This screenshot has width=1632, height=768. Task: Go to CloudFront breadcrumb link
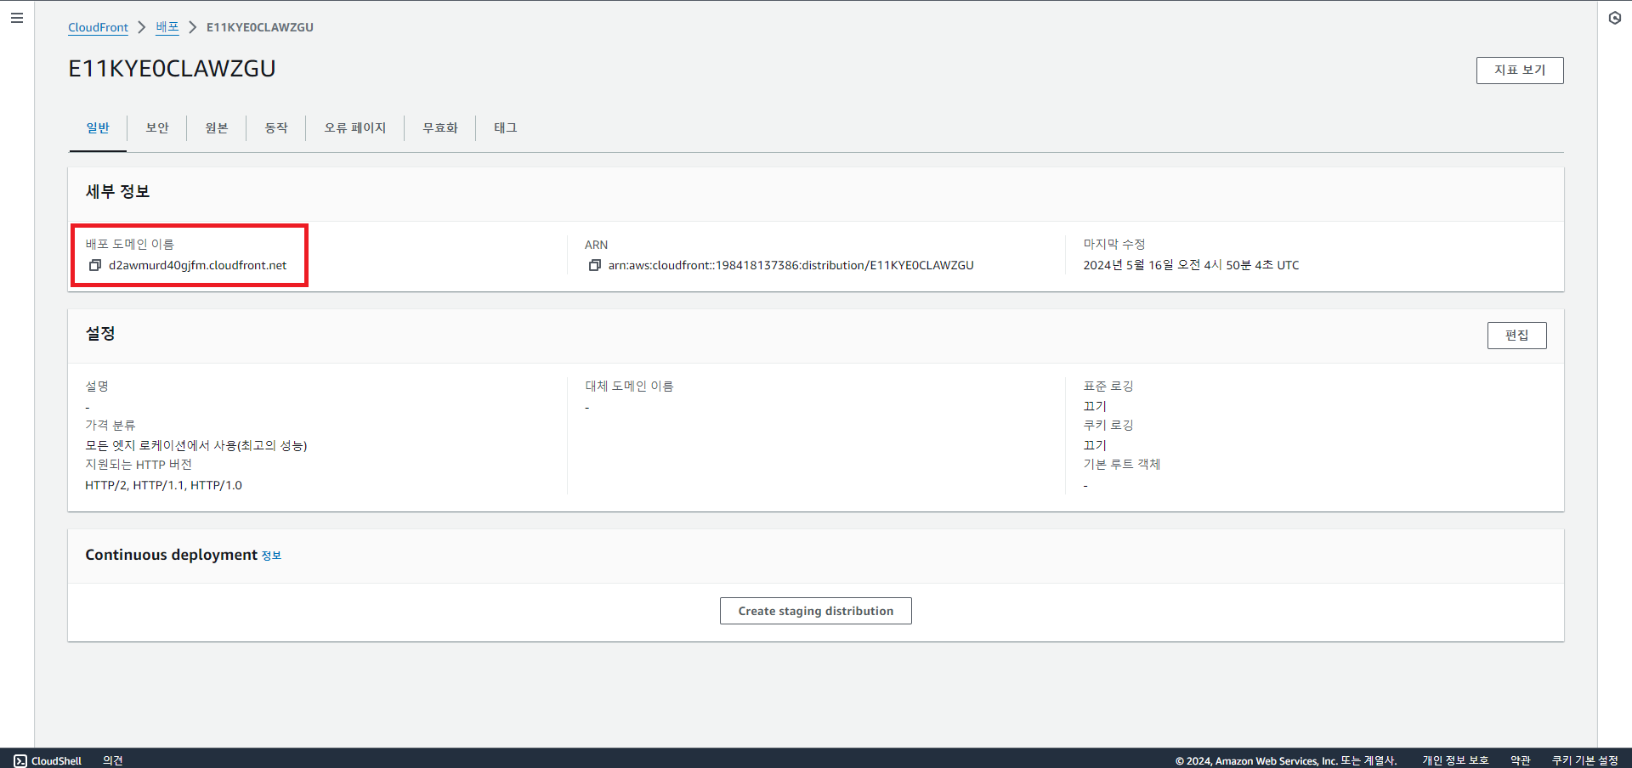pos(98,27)
